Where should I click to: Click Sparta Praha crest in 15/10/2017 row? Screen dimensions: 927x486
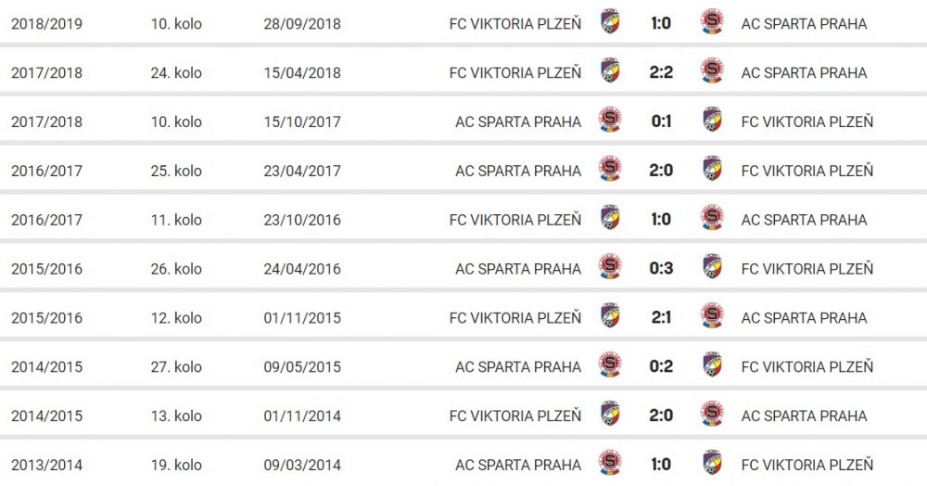coord(610,121)
